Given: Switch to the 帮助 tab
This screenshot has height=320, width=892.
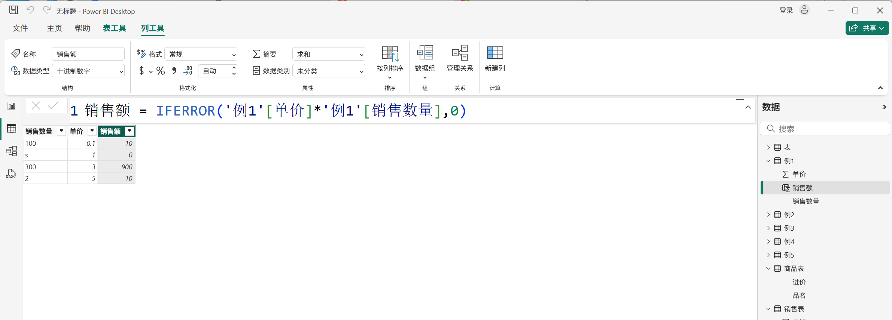Looking at the screenshot, I should point(83,28).
